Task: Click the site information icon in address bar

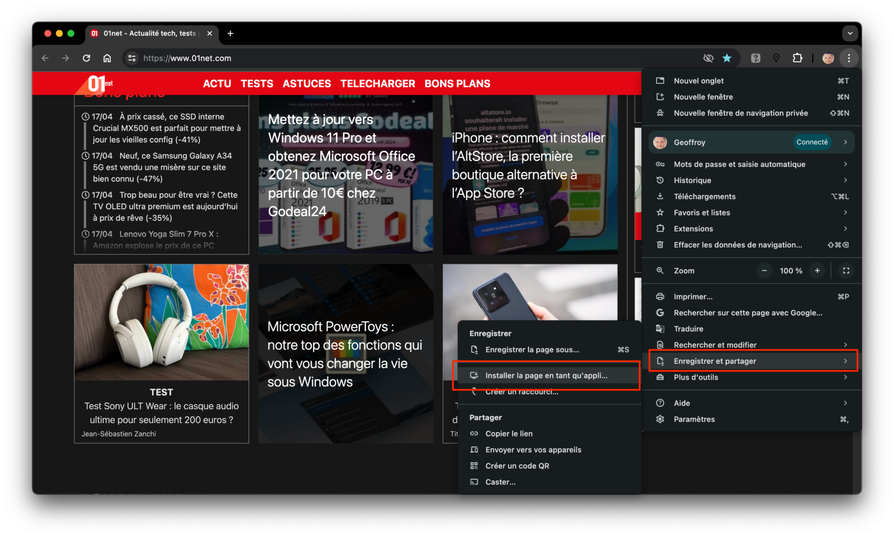Action: tap(132, 58)
